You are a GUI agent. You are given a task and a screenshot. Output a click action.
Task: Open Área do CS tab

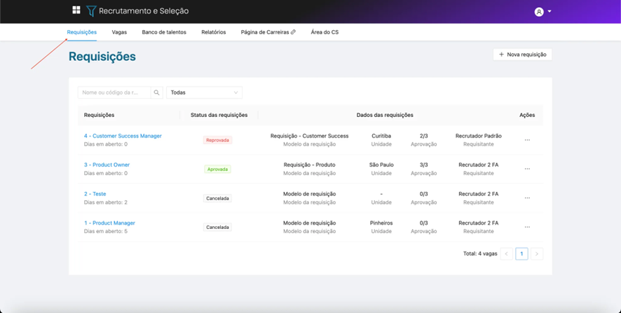point(325,32)
